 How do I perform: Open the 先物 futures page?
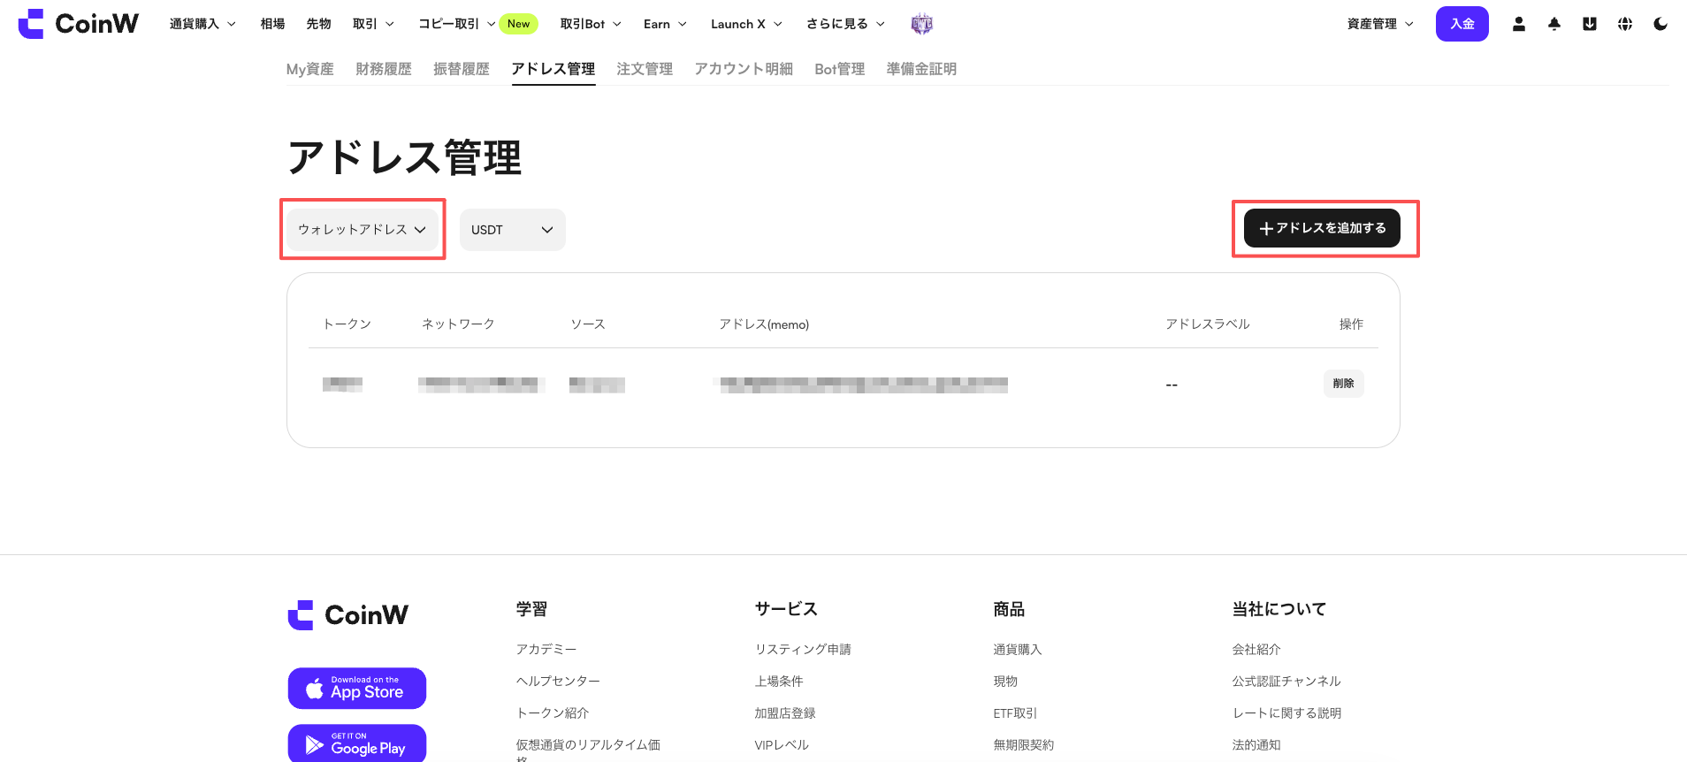point(318,24)
